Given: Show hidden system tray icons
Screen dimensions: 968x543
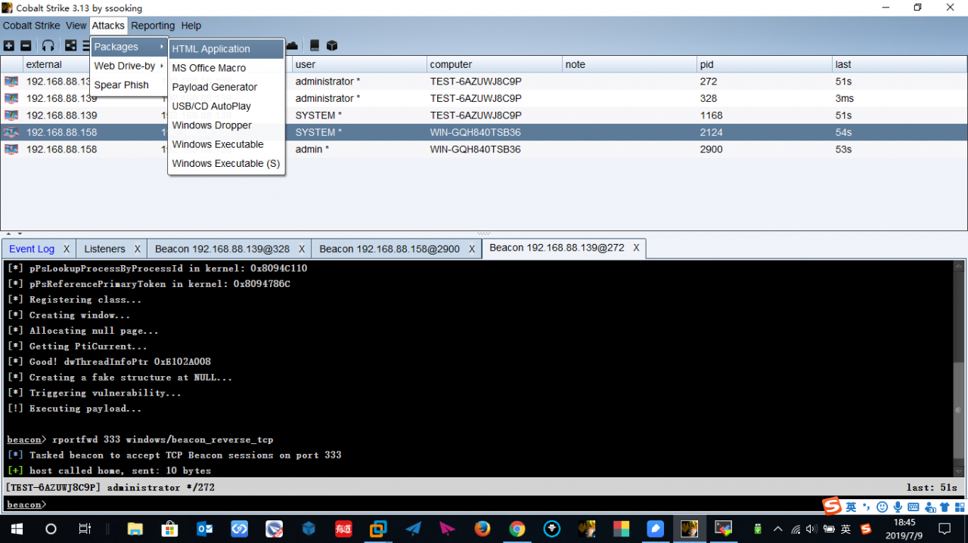Looking at the screenshot, I should pyautogui.click(x=777, y=529).
